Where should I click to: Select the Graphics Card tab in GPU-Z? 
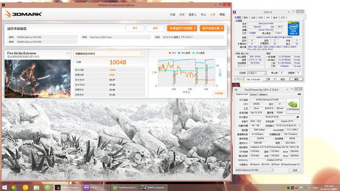click(x=242, y=94)
